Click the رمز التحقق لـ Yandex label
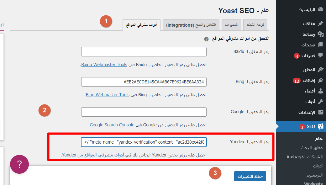The width and height of the screenshot is (326, 185). tap(250, 142)
